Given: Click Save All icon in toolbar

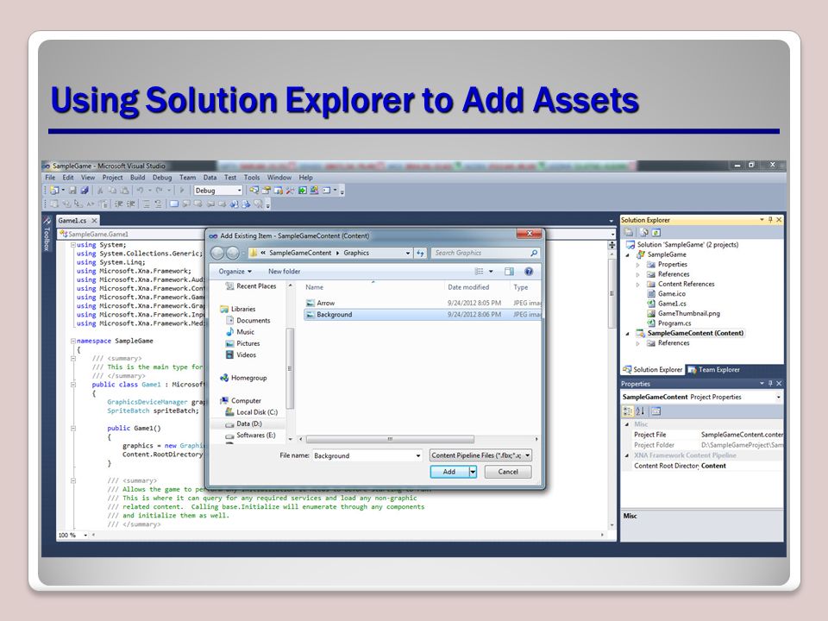Looking at the screenshot, I should [85, 191].
